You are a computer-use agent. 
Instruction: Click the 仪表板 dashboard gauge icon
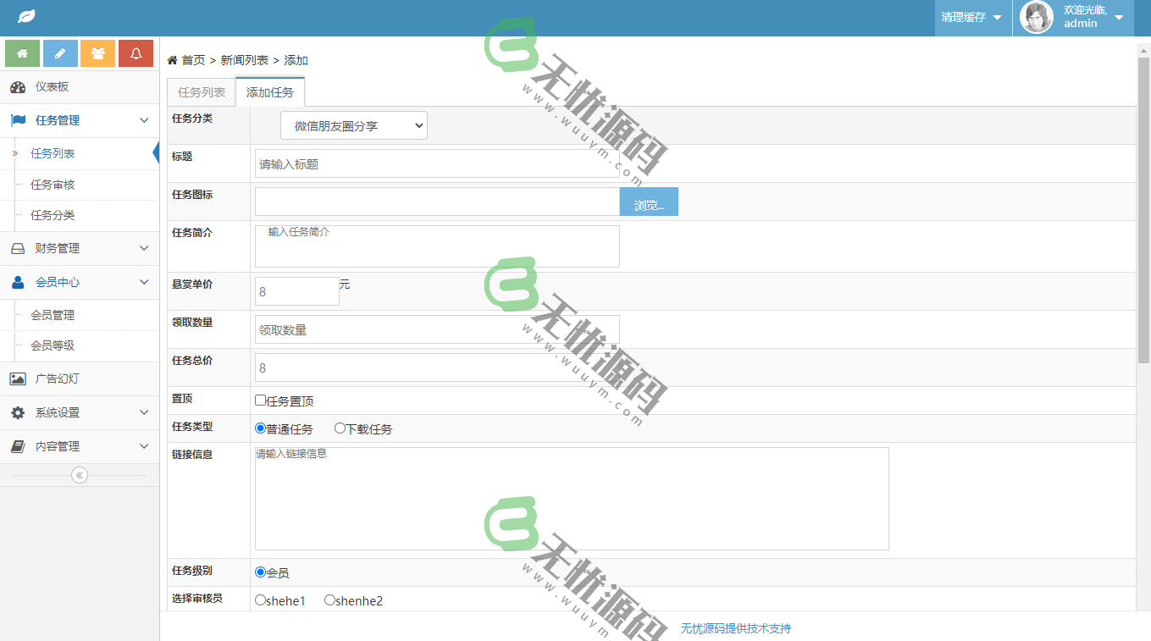(x=19, y=87)
